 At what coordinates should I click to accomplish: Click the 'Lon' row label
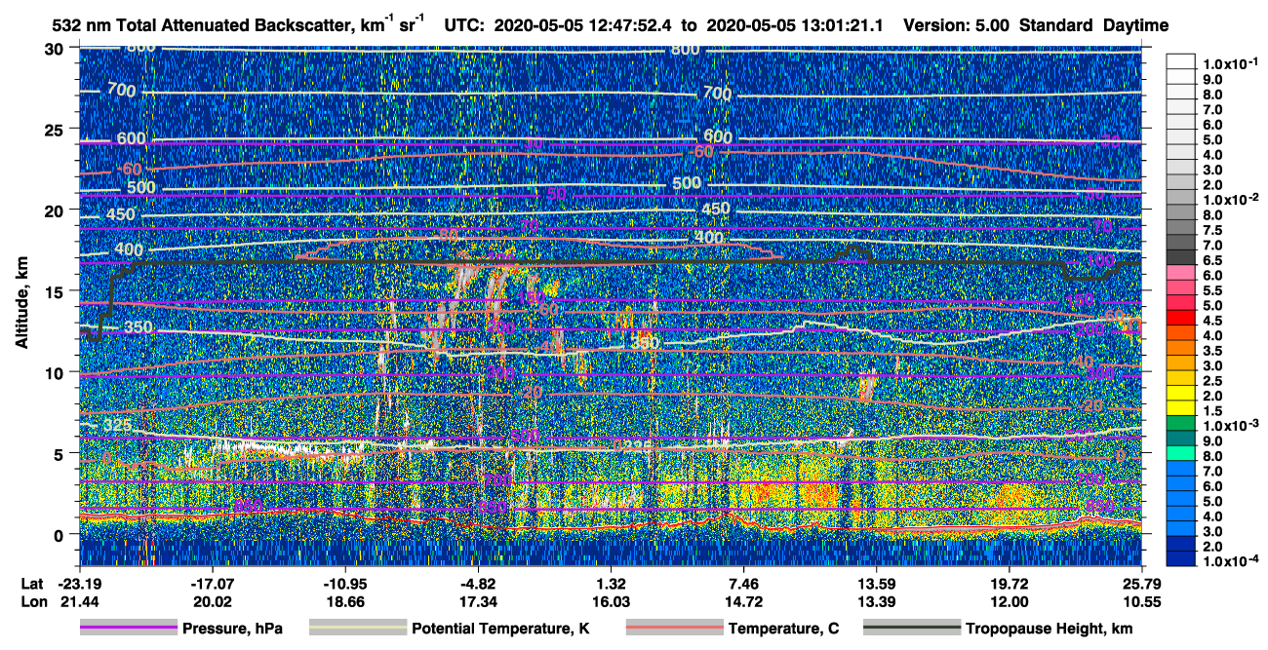click(x=32, y=601)
